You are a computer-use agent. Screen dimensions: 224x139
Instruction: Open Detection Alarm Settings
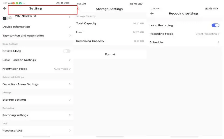point(37,84)
